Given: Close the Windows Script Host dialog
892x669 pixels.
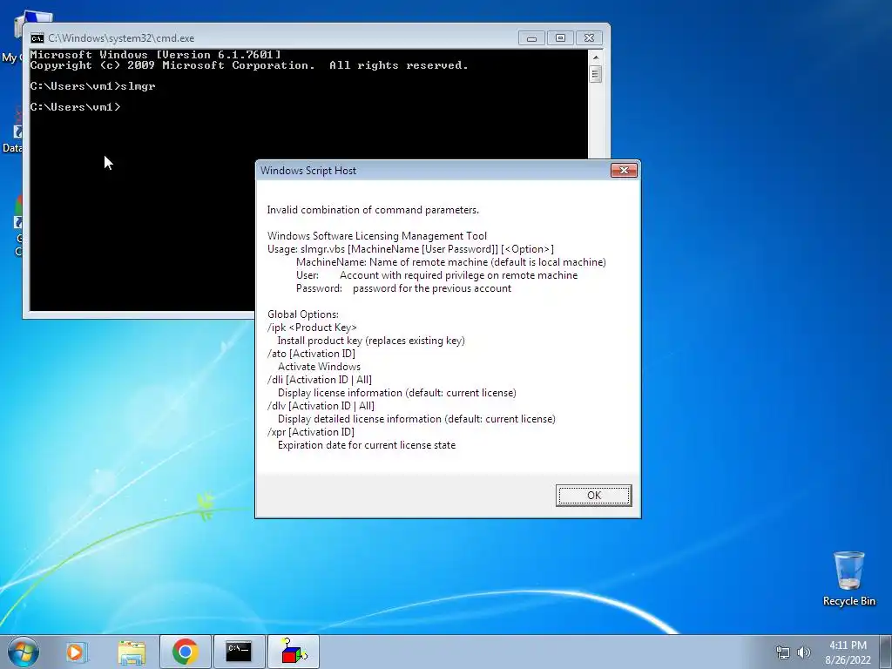Looking at the screenshot, I should pyautogui.click(x=624, y=170).
